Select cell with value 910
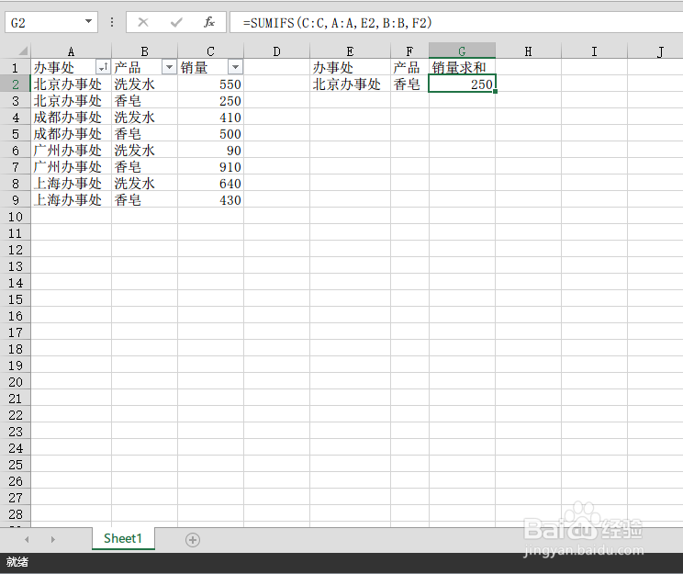The image size is (683, 574). pos(210,166)
